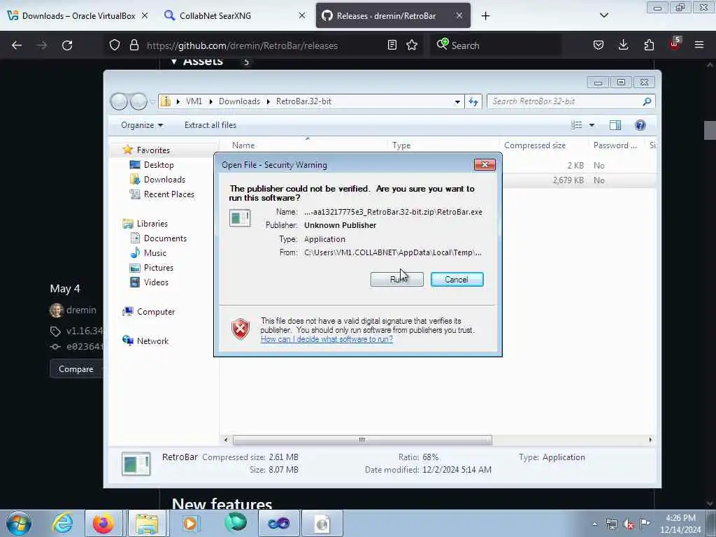716x537 pixels.
Task: Click the Firefox URL address field
Action: 263,45
